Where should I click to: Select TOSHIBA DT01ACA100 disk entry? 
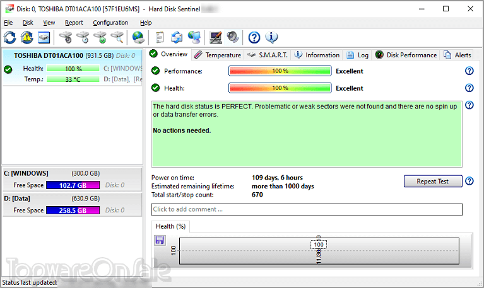click(73, 67)
